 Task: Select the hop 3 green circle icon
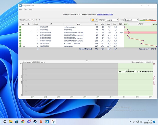(x=20, y=32)
